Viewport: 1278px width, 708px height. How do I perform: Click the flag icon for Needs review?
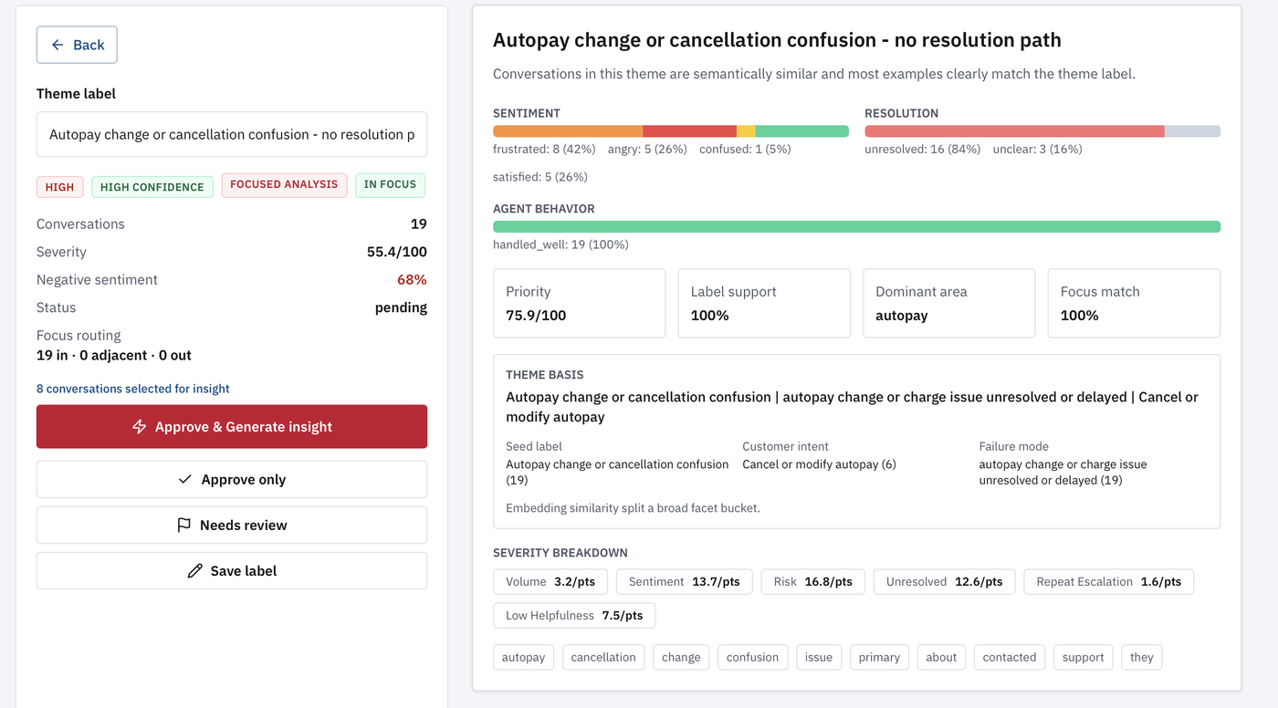tap(183, 525)
